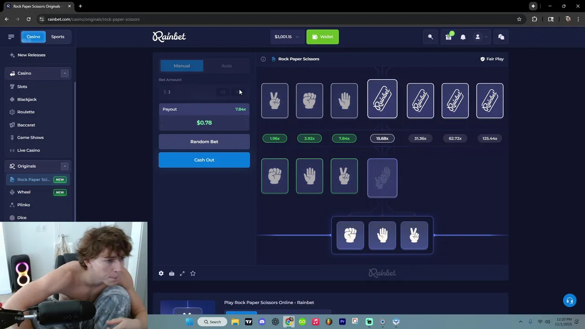Open Rock Paper Scissors in the sidebar
585x329 pixels.
(x=37, y=180)
